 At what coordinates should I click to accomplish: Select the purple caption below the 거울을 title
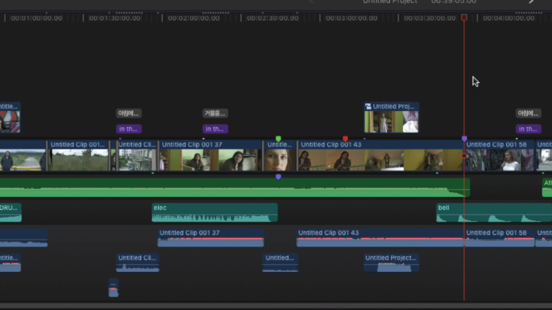point(215,129)
